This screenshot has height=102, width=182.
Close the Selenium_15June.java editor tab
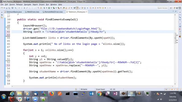[86, 12]
